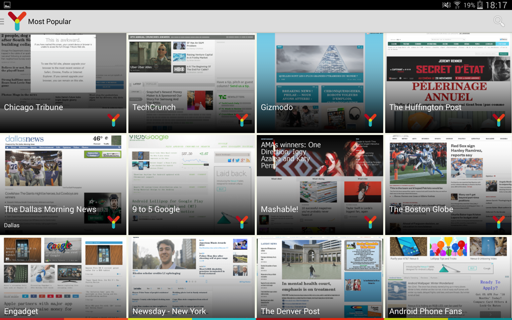This screenshot has height=320, width=512.
Task: Open the Mashable! tile
Action: click(x=319, y=185)
